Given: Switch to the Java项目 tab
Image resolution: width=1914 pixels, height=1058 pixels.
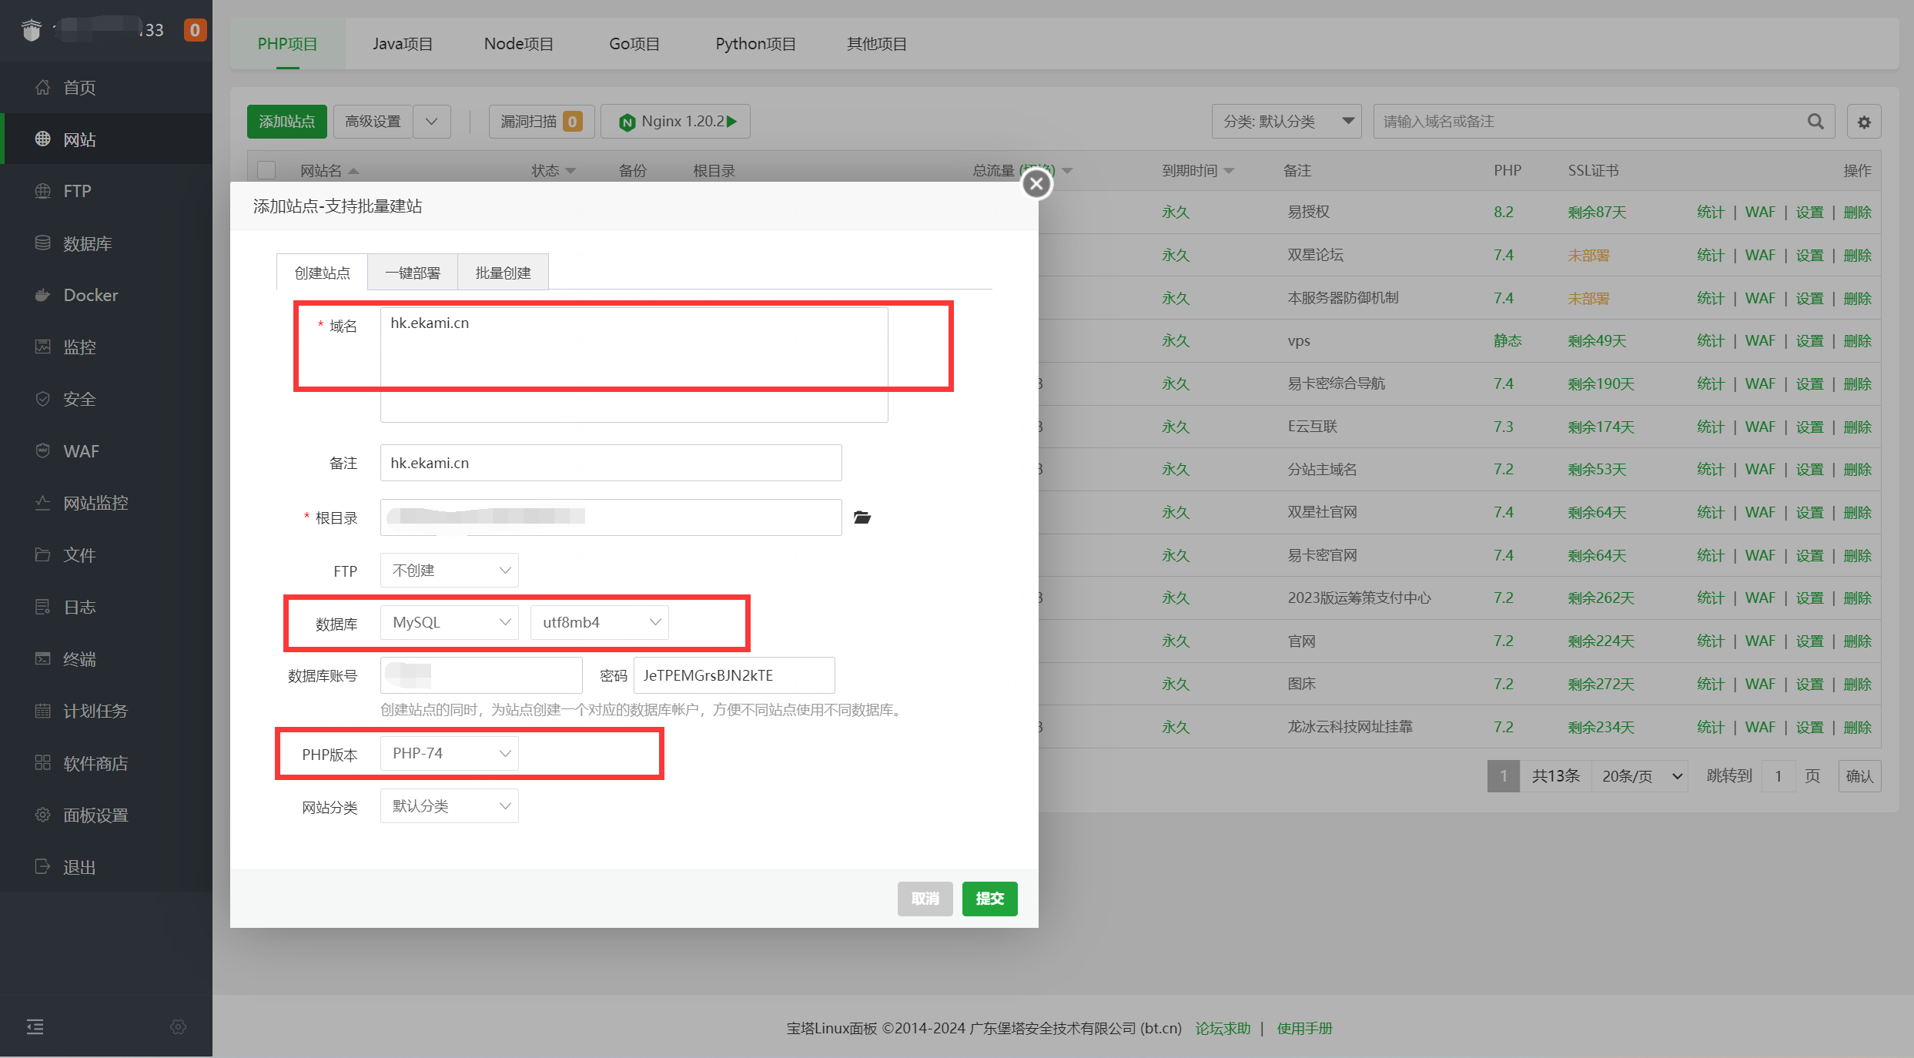Looking at the screenshot, I should coord(403,44).
